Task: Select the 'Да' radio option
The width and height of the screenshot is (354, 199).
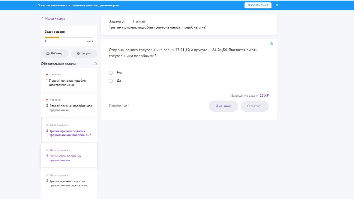Action: [x=111, y=81]
